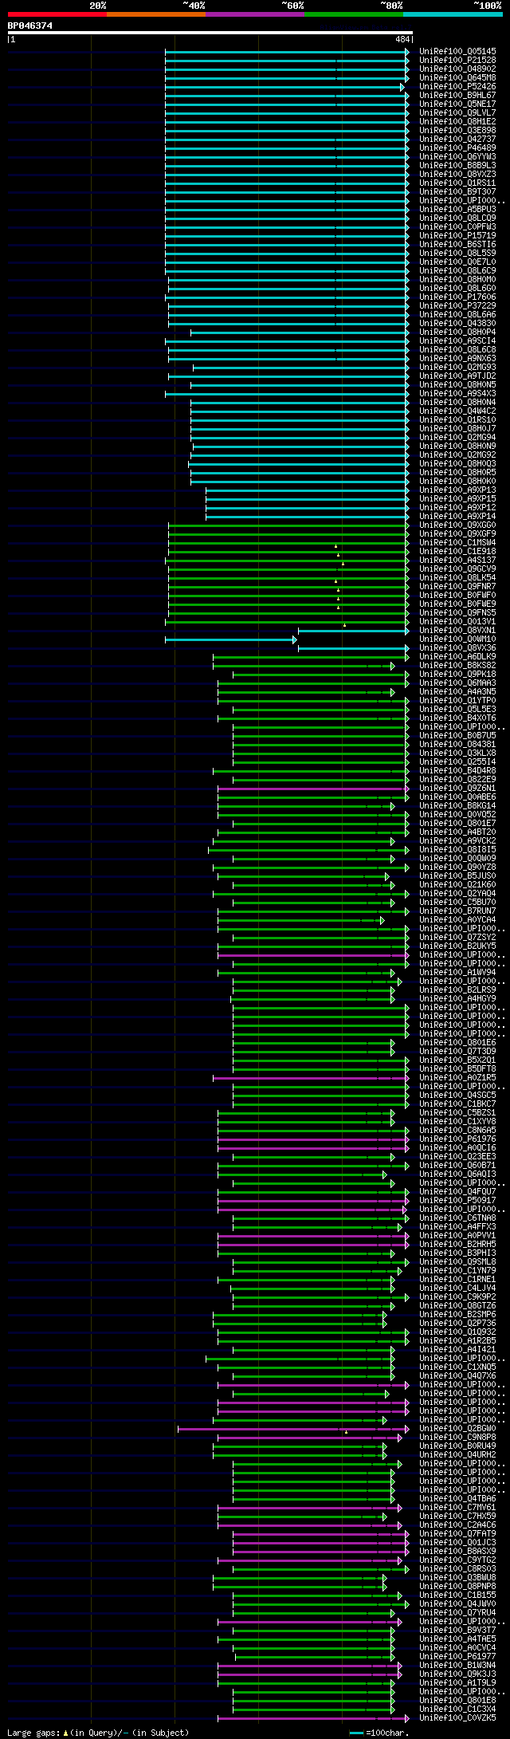
Task: Click the UniRef100_Q3KLX8 label
Action: click(457, 753)
